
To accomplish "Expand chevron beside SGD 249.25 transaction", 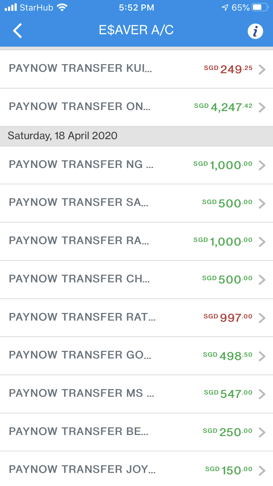I will pyautogui.click(x=262, y=69).
